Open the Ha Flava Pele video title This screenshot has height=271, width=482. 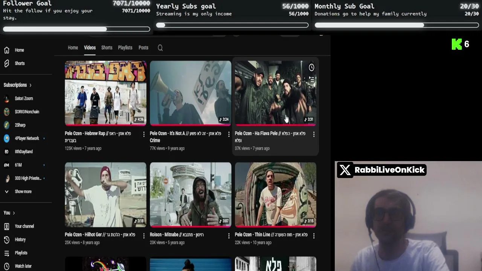pos(270,137)
